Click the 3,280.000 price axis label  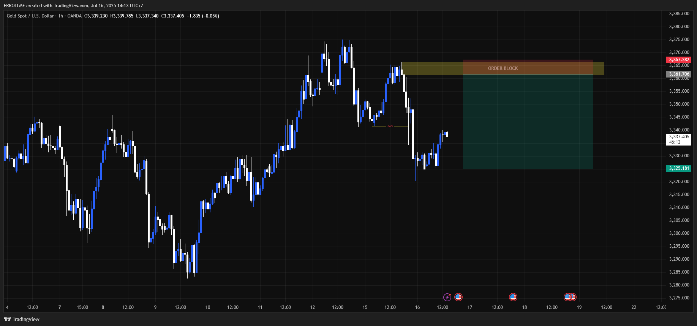tap(679, 285)
